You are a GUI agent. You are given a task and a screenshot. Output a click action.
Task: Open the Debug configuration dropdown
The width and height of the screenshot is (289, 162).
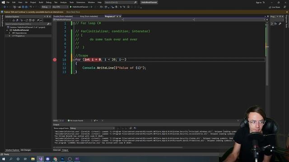(x=46, y=7)
